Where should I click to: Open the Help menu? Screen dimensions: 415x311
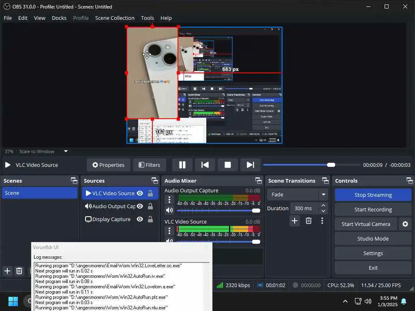(x=166, y=18)
